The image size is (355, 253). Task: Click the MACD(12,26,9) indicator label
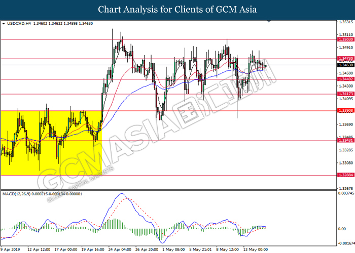click(x=16, y=194)
